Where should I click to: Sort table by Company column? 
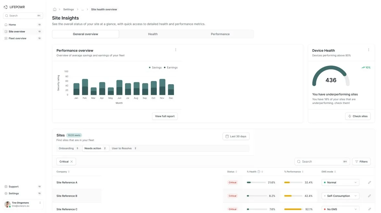pos(63,172)
